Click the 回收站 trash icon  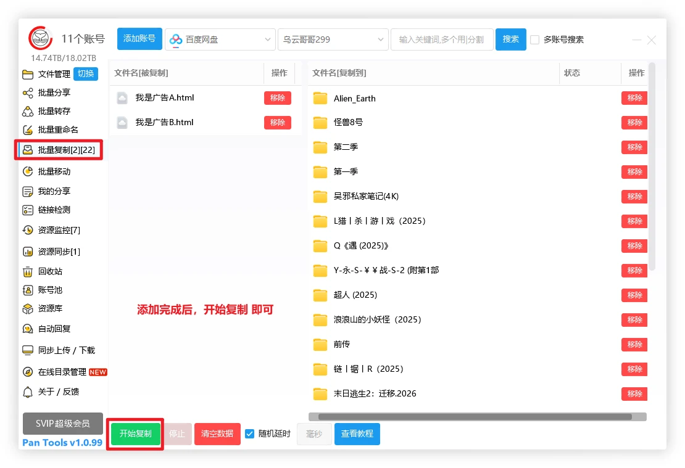point(28,272)
